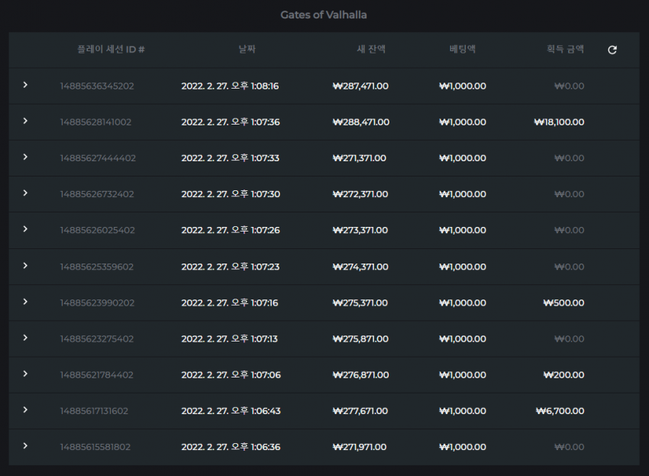This screenshot has height=476, width=649.
Task: Expand session 14885617131602 row chevron
Action: click(x=25, y=410)
